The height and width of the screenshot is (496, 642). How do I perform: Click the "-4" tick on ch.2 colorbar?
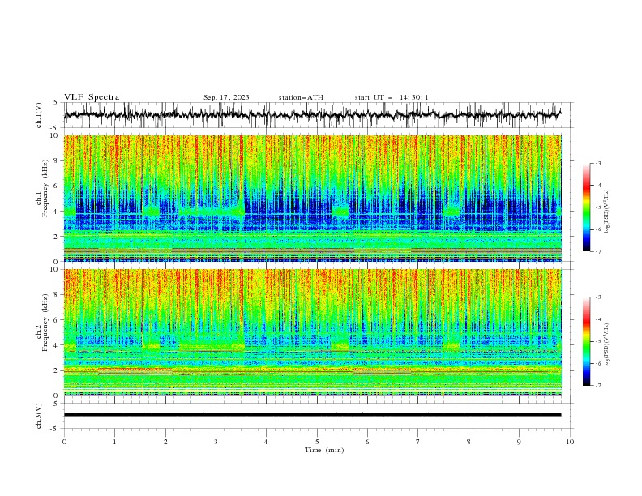(x=597, y=319)
